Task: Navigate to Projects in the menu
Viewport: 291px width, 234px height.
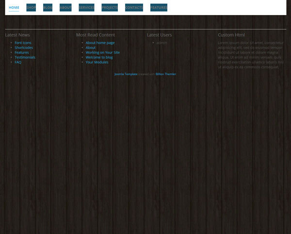Action: click(x=110, y=8)
